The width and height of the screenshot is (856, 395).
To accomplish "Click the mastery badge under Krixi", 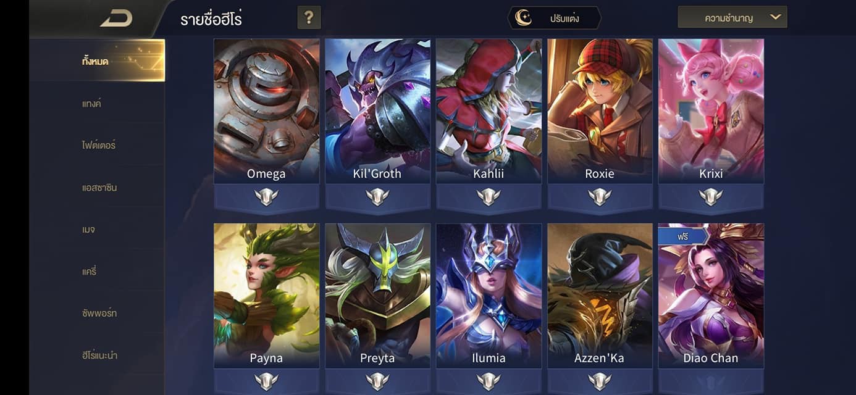I will point(711,197).
